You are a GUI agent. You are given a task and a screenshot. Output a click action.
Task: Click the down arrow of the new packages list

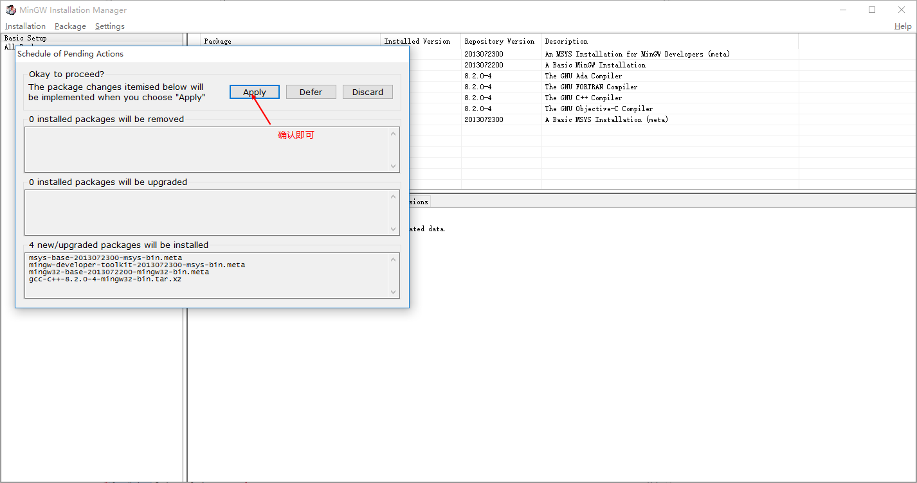pyautogui.click(x=394, y=292)
